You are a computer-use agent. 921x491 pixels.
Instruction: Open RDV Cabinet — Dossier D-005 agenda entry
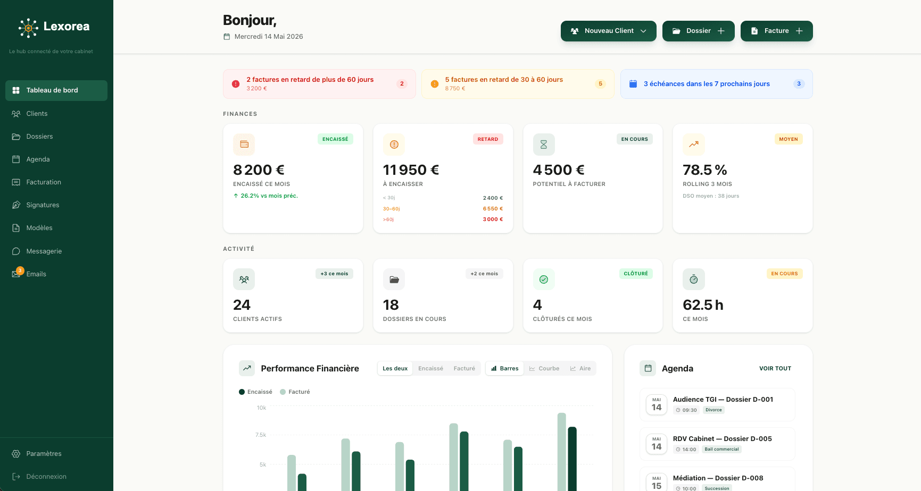717,444
